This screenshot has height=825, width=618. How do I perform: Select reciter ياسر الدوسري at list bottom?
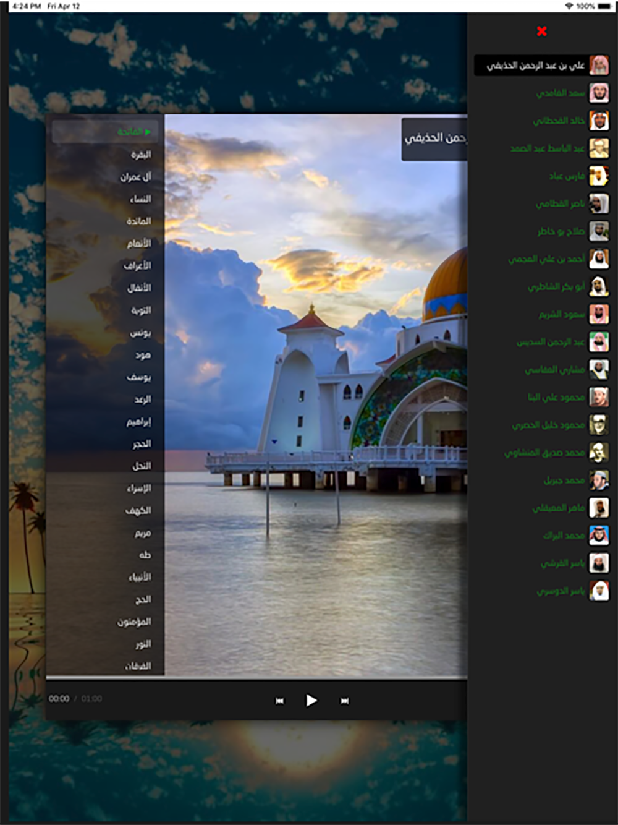click(561, 591)
